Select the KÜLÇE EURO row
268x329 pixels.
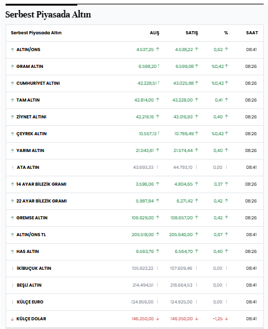click(135, 302)
